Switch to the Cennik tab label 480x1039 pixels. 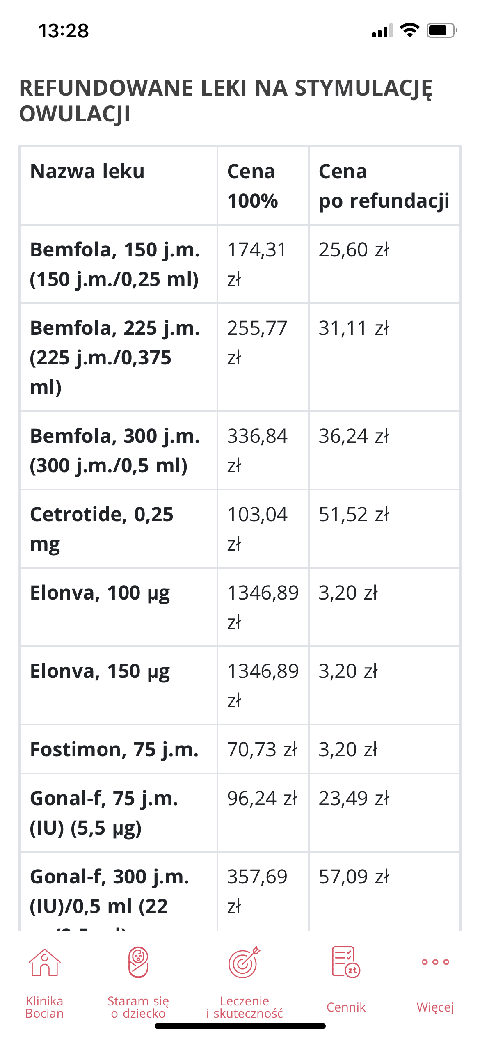[x=346, y=1007]
